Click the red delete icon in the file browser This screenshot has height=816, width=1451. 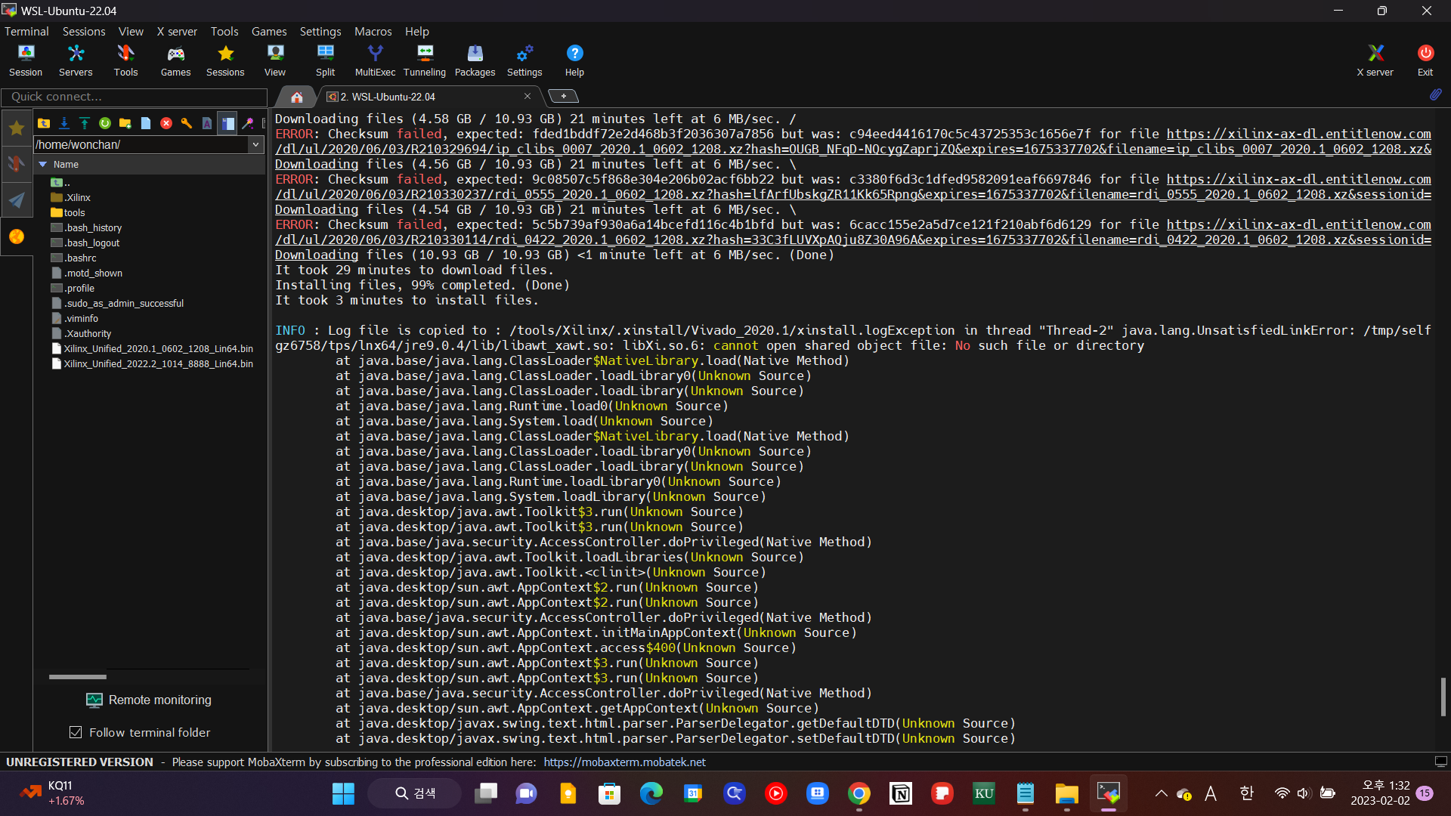point(166,123)
